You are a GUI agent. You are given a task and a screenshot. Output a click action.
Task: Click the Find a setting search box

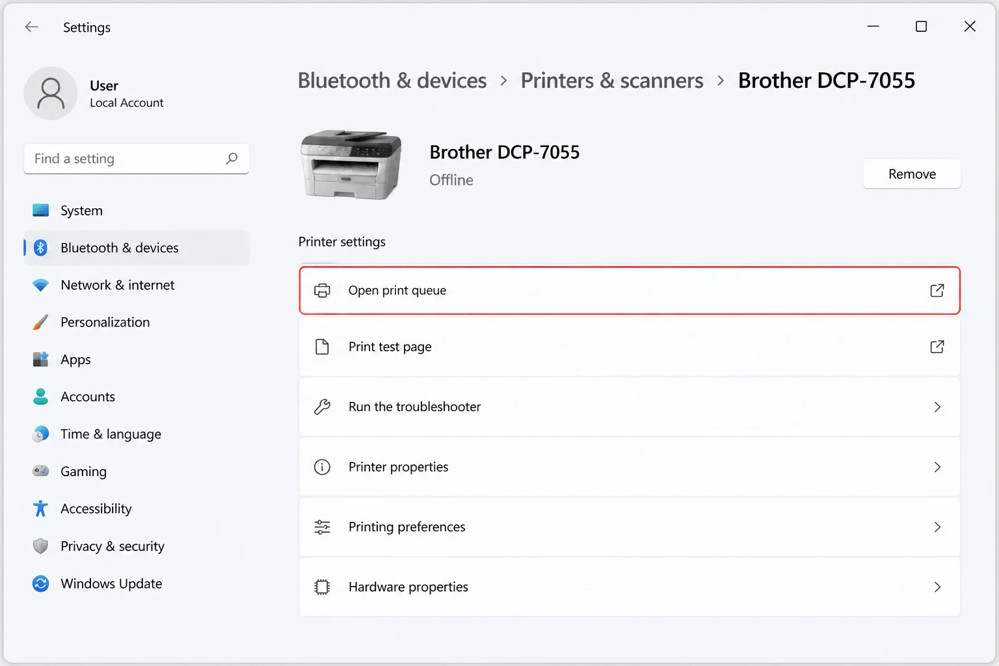pos(137,159)
